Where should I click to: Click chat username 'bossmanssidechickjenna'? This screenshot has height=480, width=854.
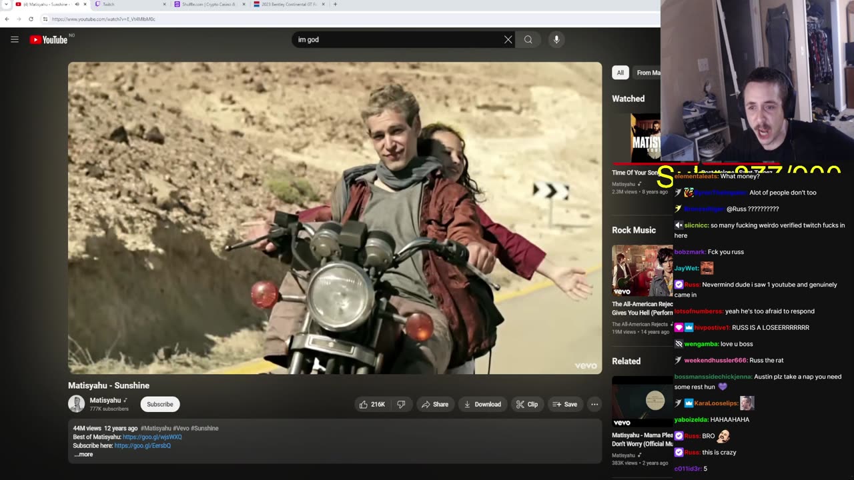click(713, 377)
